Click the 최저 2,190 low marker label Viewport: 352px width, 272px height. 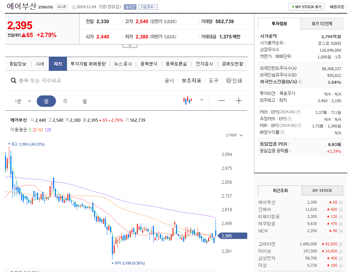point(128,263)
